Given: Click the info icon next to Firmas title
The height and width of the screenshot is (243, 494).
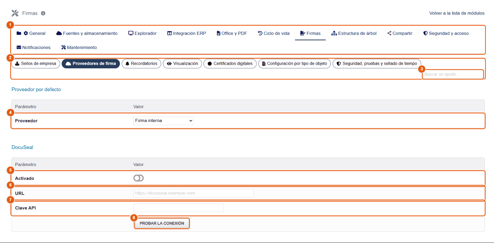Looking at the screenshot, I should (43, 13).
